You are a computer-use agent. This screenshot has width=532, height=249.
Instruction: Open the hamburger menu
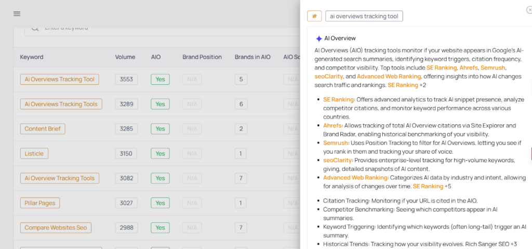click(17, 14)
